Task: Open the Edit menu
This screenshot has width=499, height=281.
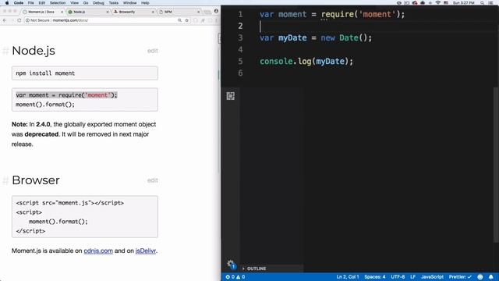Action: coord(41,3)
